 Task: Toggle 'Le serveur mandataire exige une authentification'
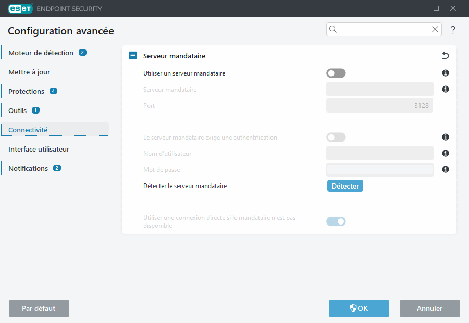pyautogui.click(x=336, y=137)
